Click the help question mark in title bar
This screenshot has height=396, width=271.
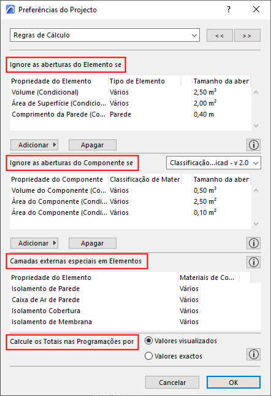(229, 10)
